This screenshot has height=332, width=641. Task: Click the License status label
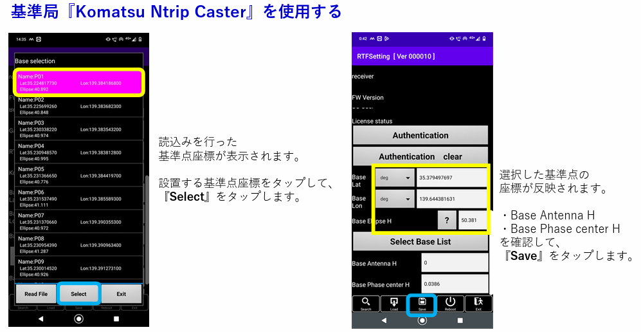(372, 121)
